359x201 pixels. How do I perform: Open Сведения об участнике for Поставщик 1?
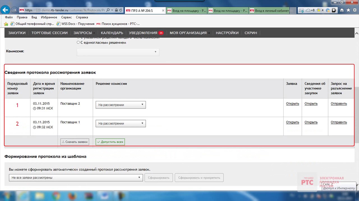point(311,122)
